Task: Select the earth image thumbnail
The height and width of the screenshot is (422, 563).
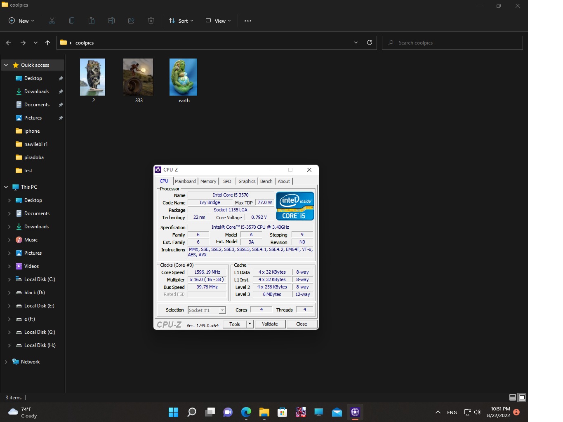Action: click(183, 77)
